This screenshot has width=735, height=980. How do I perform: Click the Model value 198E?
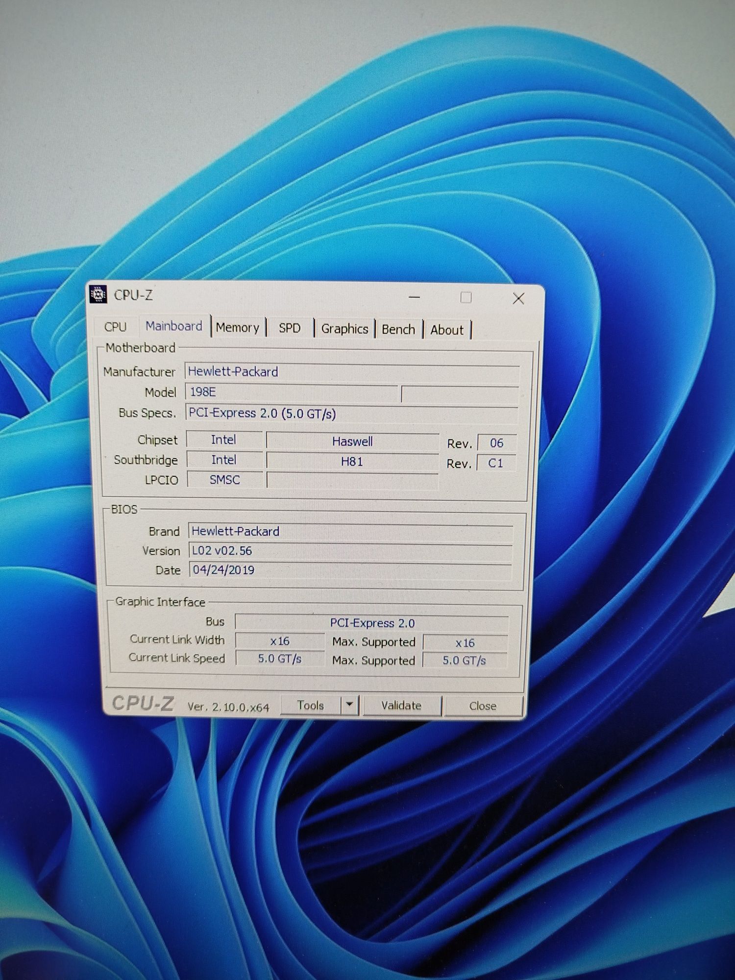(293, 392)
